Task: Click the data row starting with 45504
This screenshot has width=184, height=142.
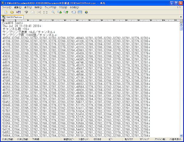Action: (76, 69)
